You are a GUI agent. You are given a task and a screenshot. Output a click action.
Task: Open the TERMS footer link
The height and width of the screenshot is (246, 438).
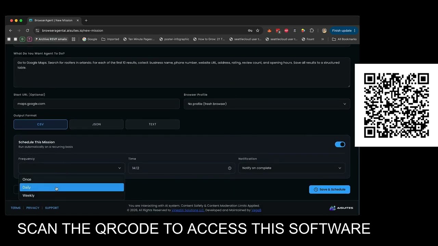[x=16, y=208]
